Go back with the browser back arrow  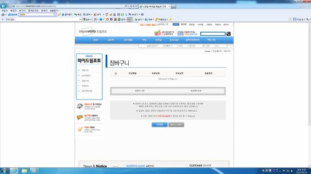pyautogui.click(x=3, y=6)
